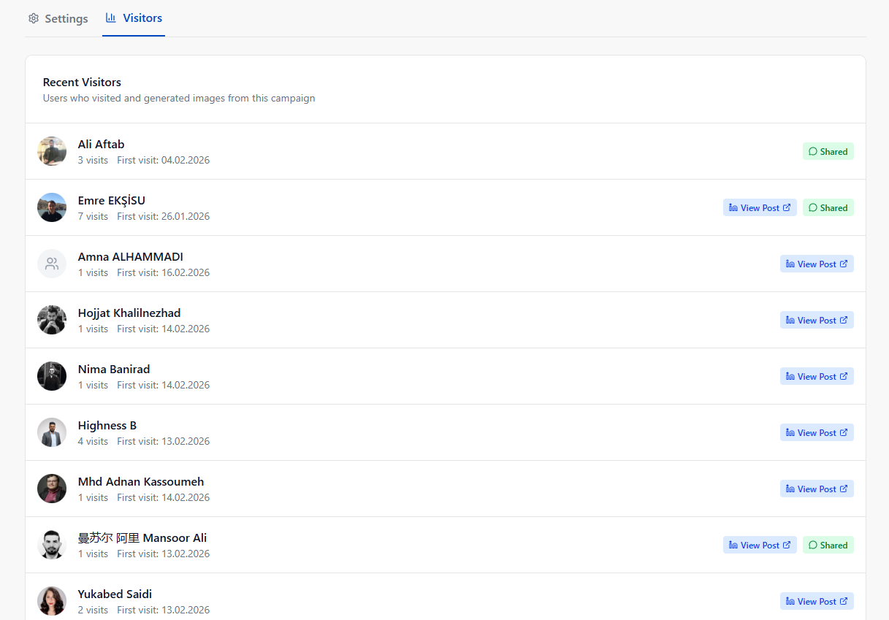Click the gear icon beside Settings
Screen dimensions: 889x620
tap(34, 18)
